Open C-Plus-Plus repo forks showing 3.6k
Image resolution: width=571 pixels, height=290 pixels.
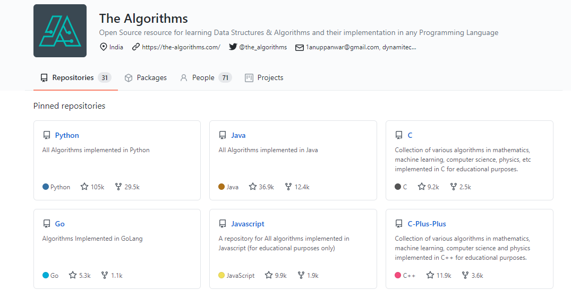tap(472, 276)
